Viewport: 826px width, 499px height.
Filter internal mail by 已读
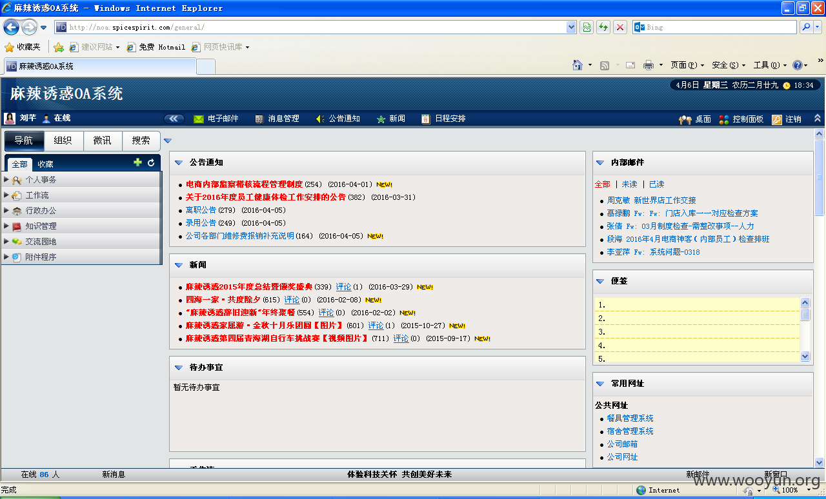tap(656, 184)
